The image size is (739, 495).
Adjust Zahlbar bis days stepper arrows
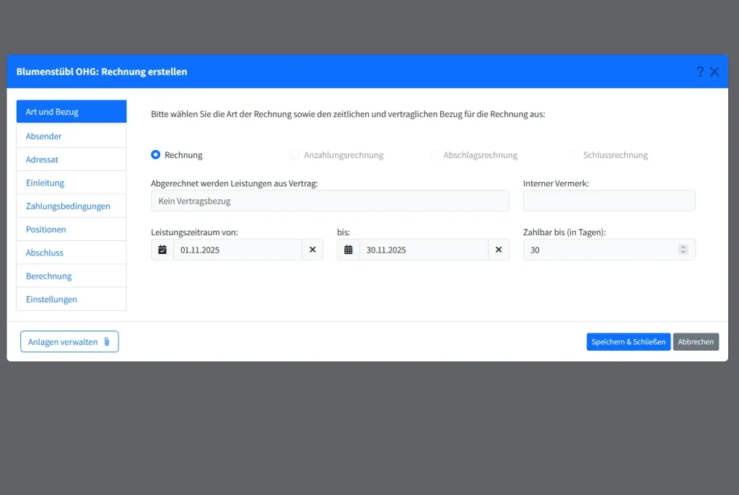coord(683,250)
